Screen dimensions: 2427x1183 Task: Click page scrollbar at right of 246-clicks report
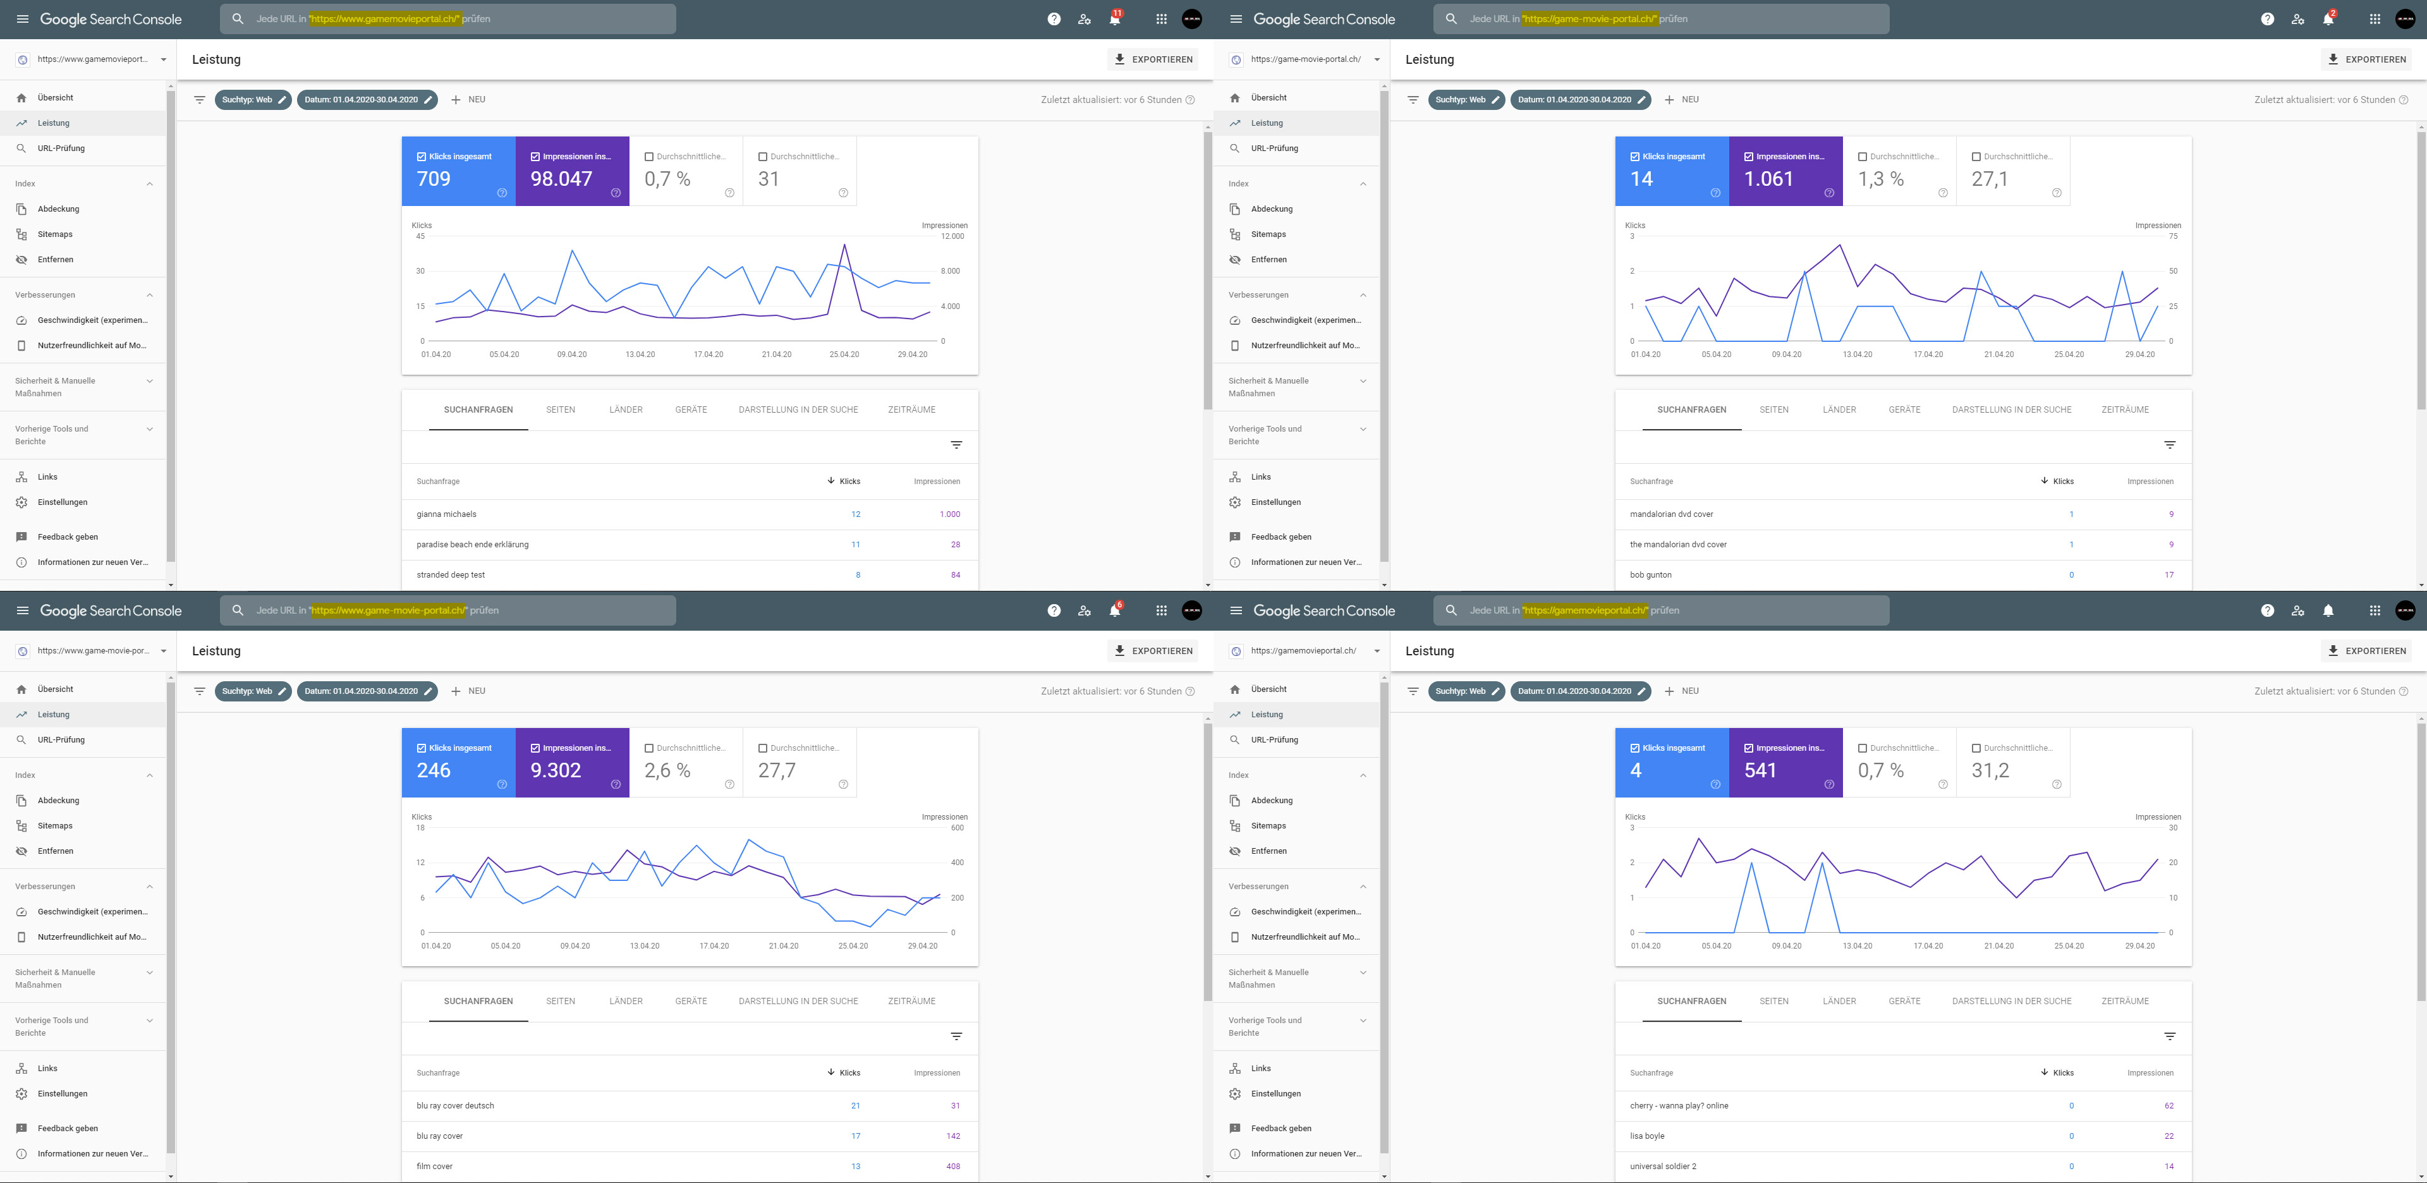click(1208, 862)
